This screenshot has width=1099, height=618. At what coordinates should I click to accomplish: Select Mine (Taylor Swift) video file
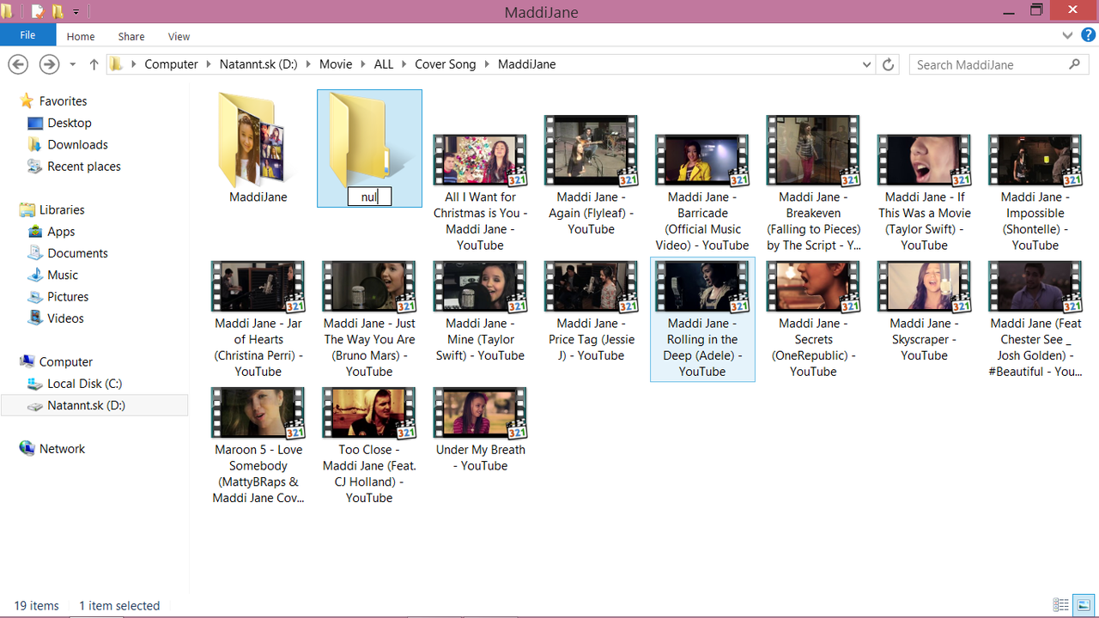[x=480, y=311]
